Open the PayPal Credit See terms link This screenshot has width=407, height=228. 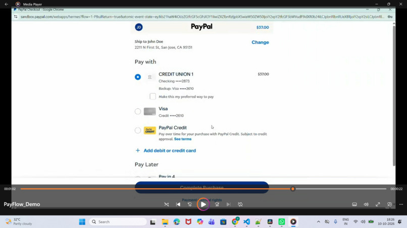point(183,139)
